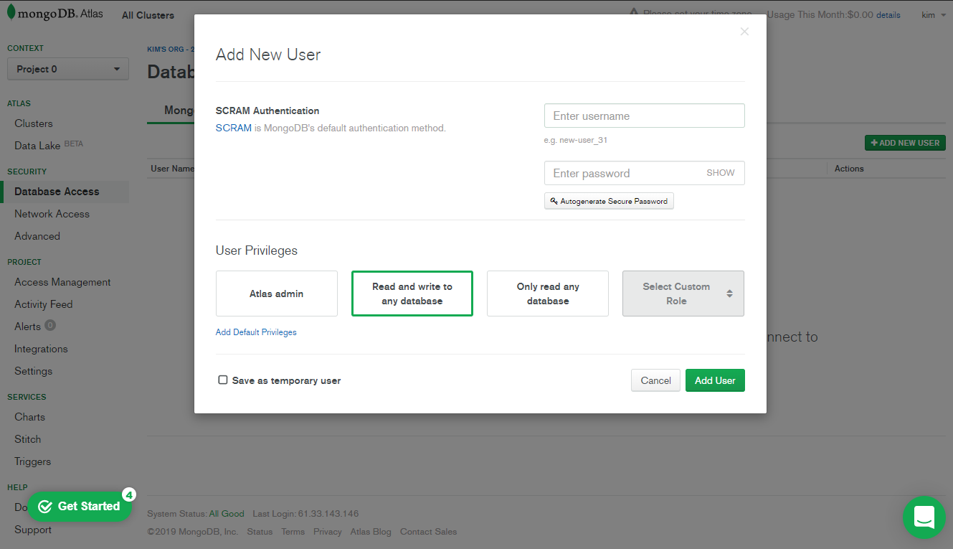Click the key icon on Autogenerate Secure Password
953x549 pixels.
(x=554, y=201)
